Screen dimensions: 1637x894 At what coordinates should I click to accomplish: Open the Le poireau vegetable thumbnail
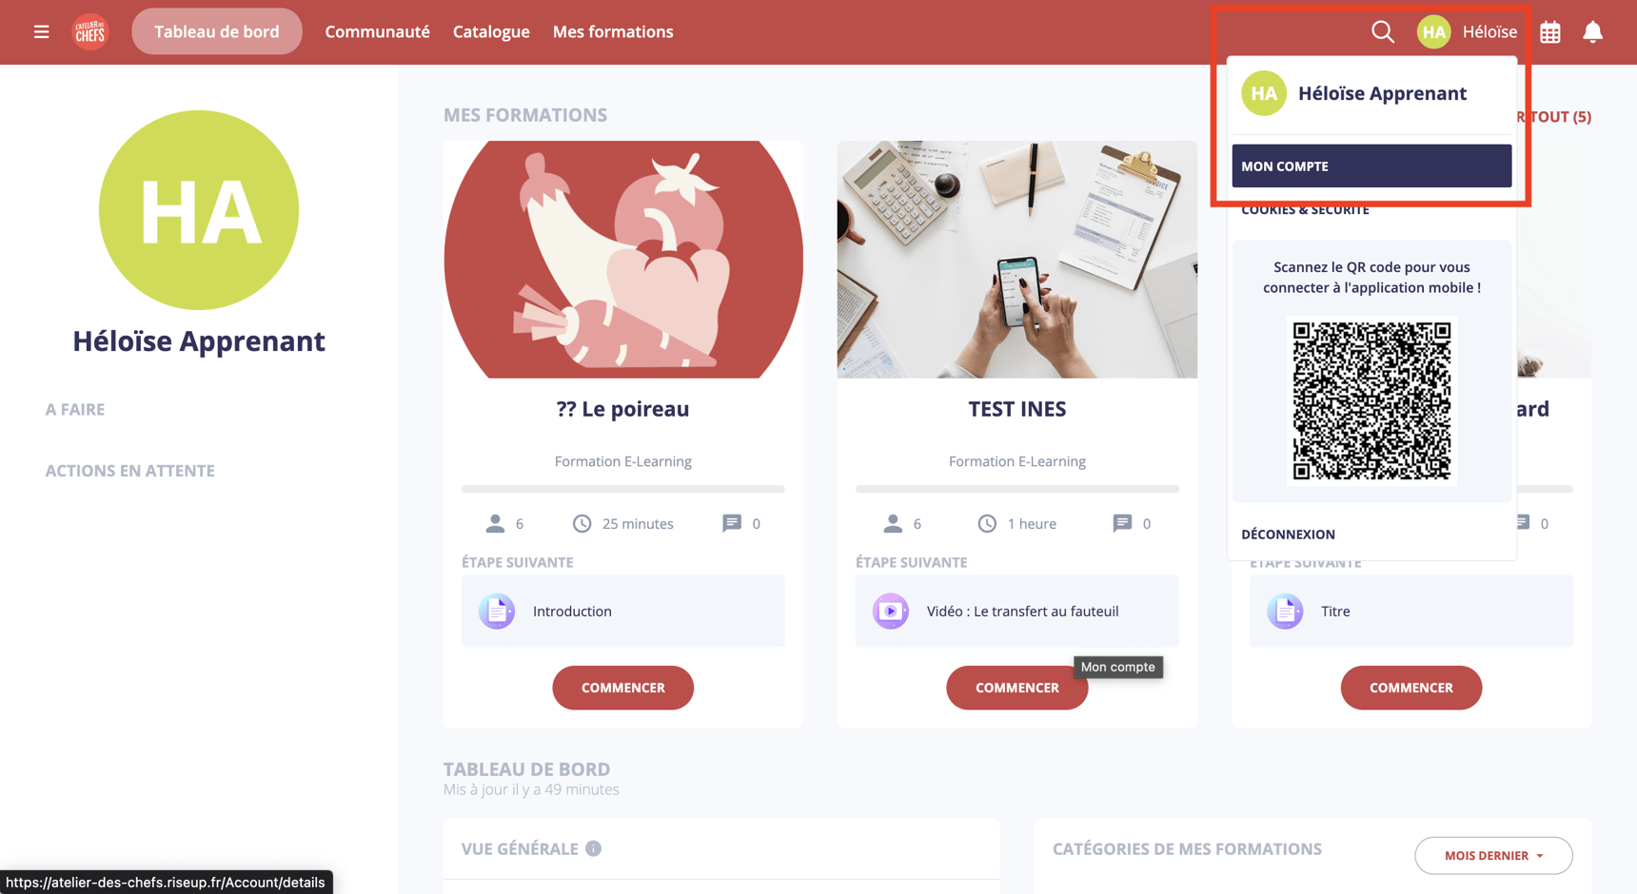click(623, 260)
